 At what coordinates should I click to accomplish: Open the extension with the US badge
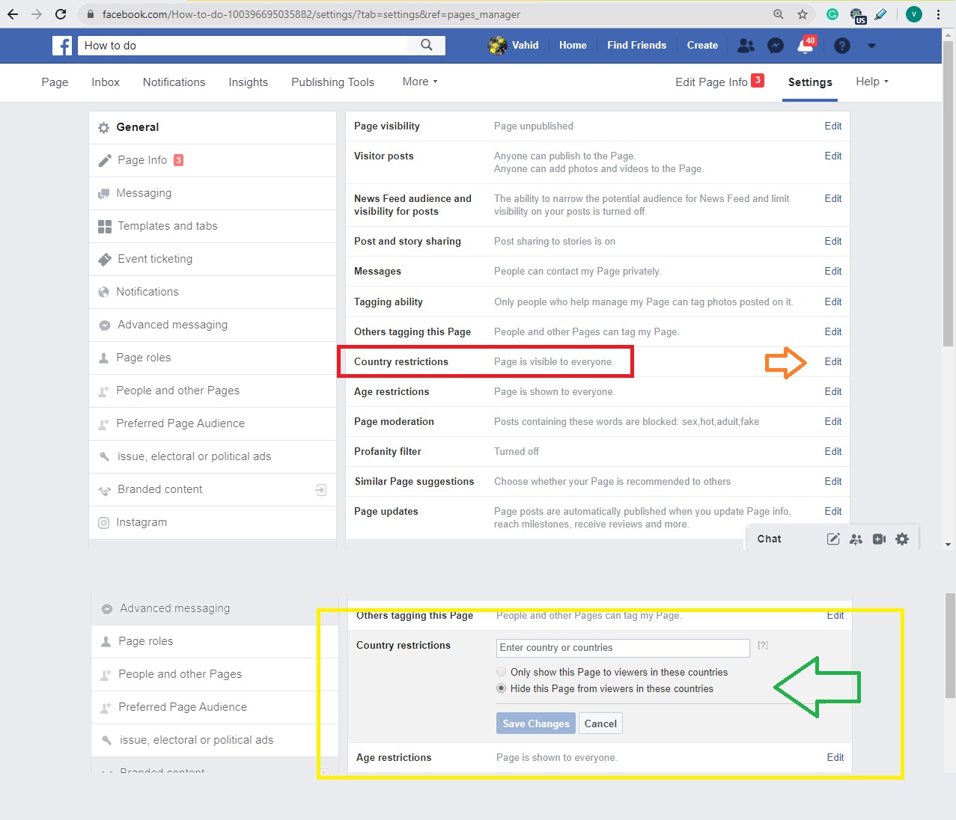point(857,15)
